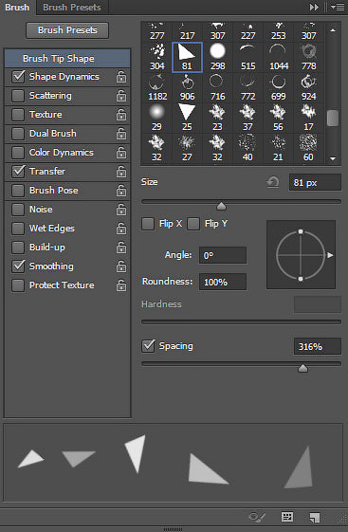348x532 pixels.
Task: Open the Preset Manager icon at the bottom
Action: point(287,517)
